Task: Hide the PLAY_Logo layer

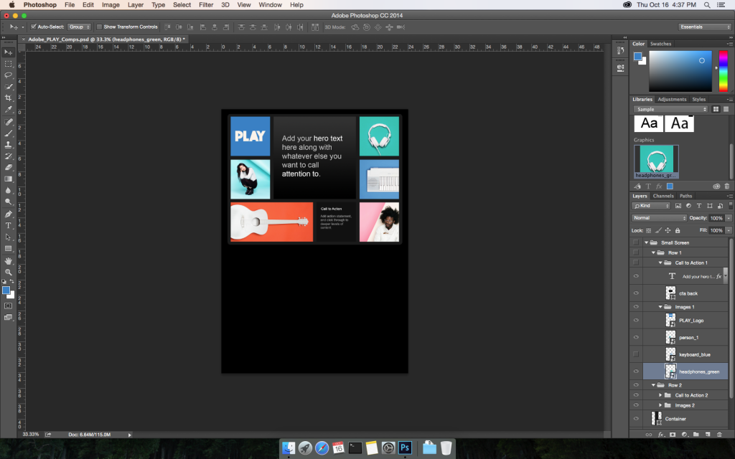Action: click(636, 320)
